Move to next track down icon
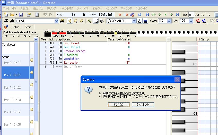 pos(6,21)
